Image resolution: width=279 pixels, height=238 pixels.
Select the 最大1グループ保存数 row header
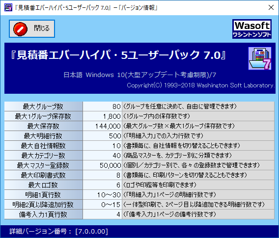[x=43, y=116]
